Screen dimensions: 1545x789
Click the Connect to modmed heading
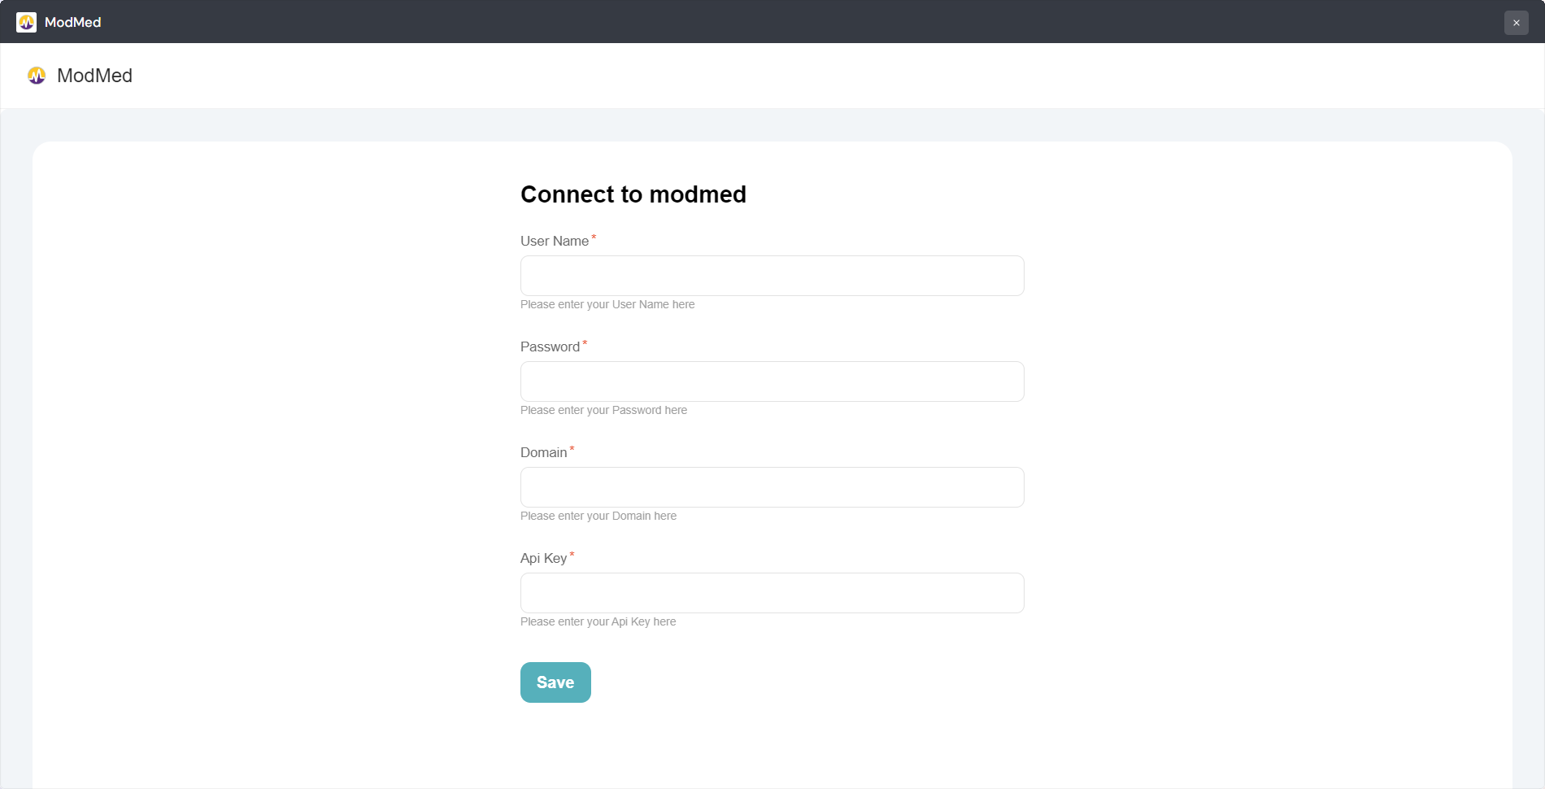[633, 194]
